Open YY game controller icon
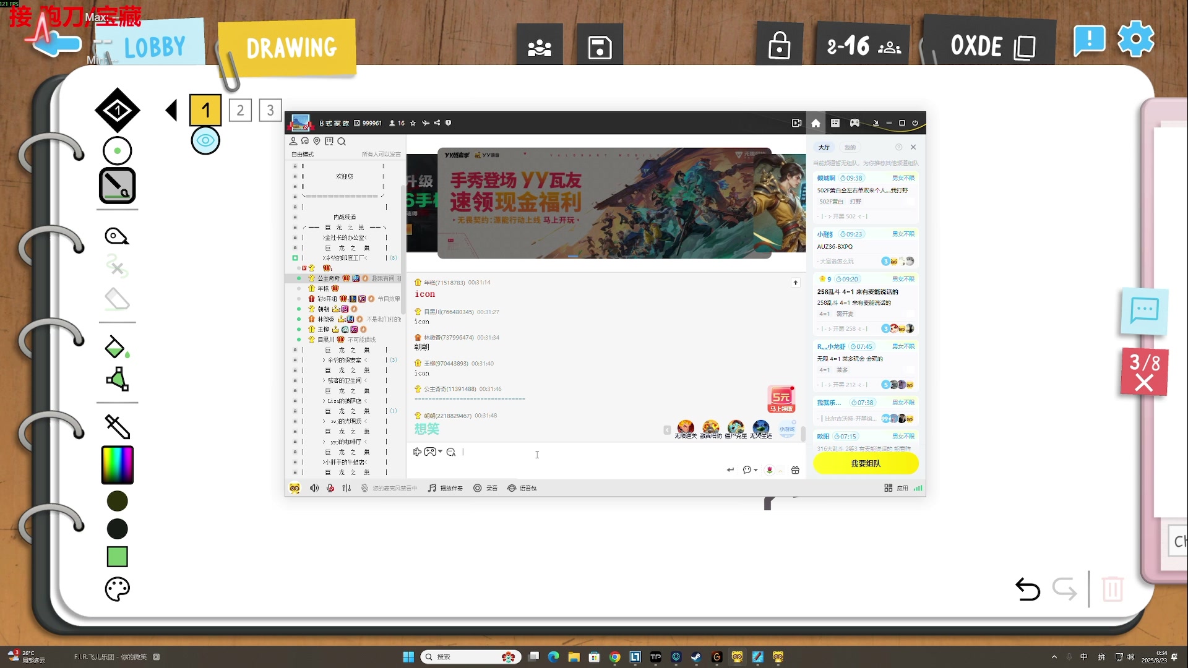This screenshot has width=1188, height=668. (854, 123)
